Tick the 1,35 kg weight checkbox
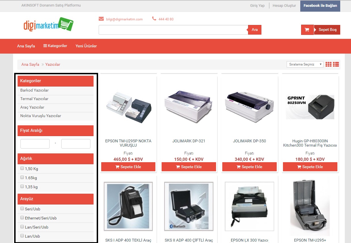 pyautogui.click(x=22, y=187)
